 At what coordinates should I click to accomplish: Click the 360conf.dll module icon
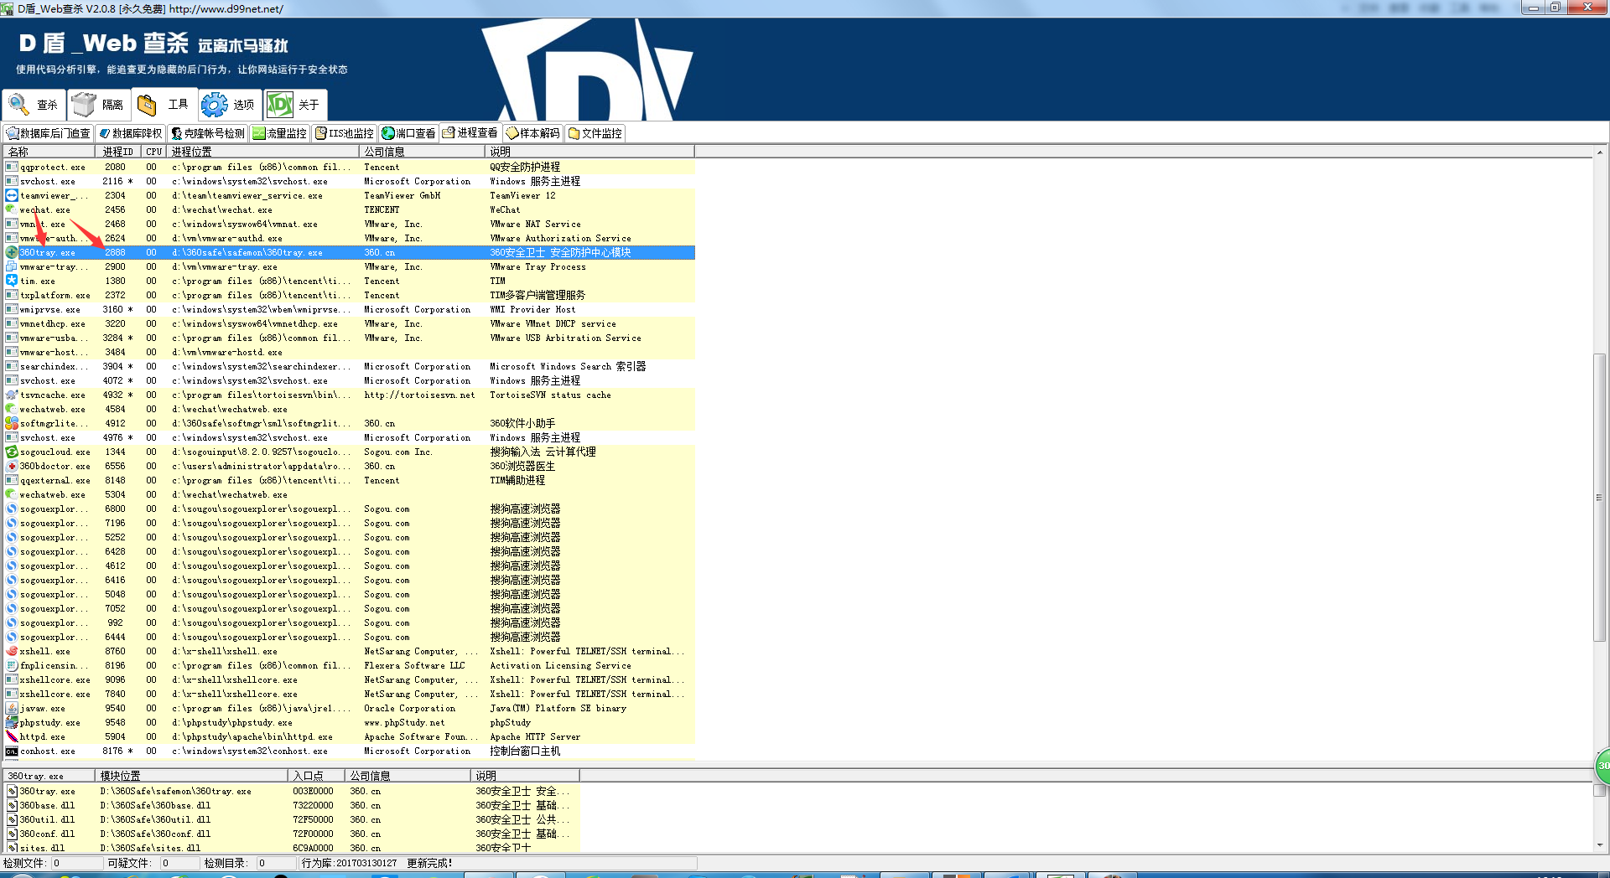(x=13, y=834)
